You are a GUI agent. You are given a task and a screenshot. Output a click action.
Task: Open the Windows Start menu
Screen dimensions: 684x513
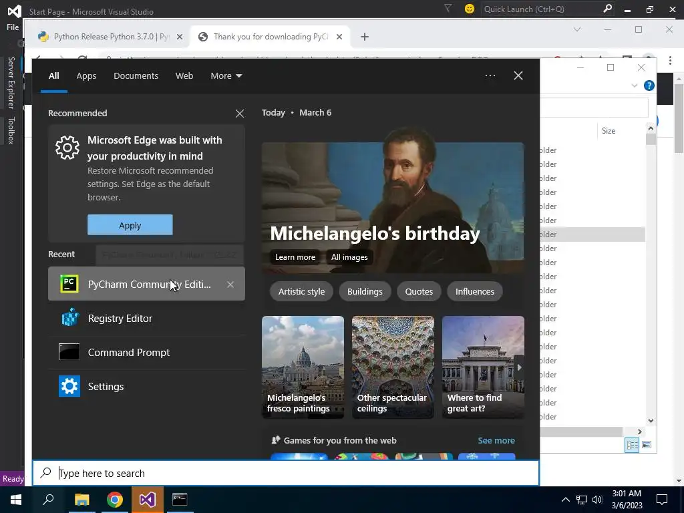click(x=16, y=500)
